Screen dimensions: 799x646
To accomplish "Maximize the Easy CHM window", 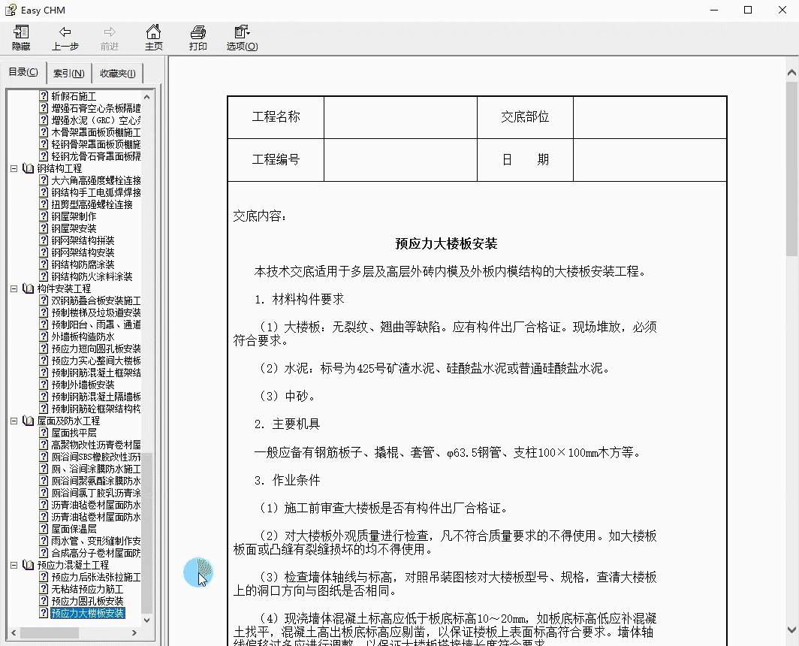I will [x=748, y=10].
